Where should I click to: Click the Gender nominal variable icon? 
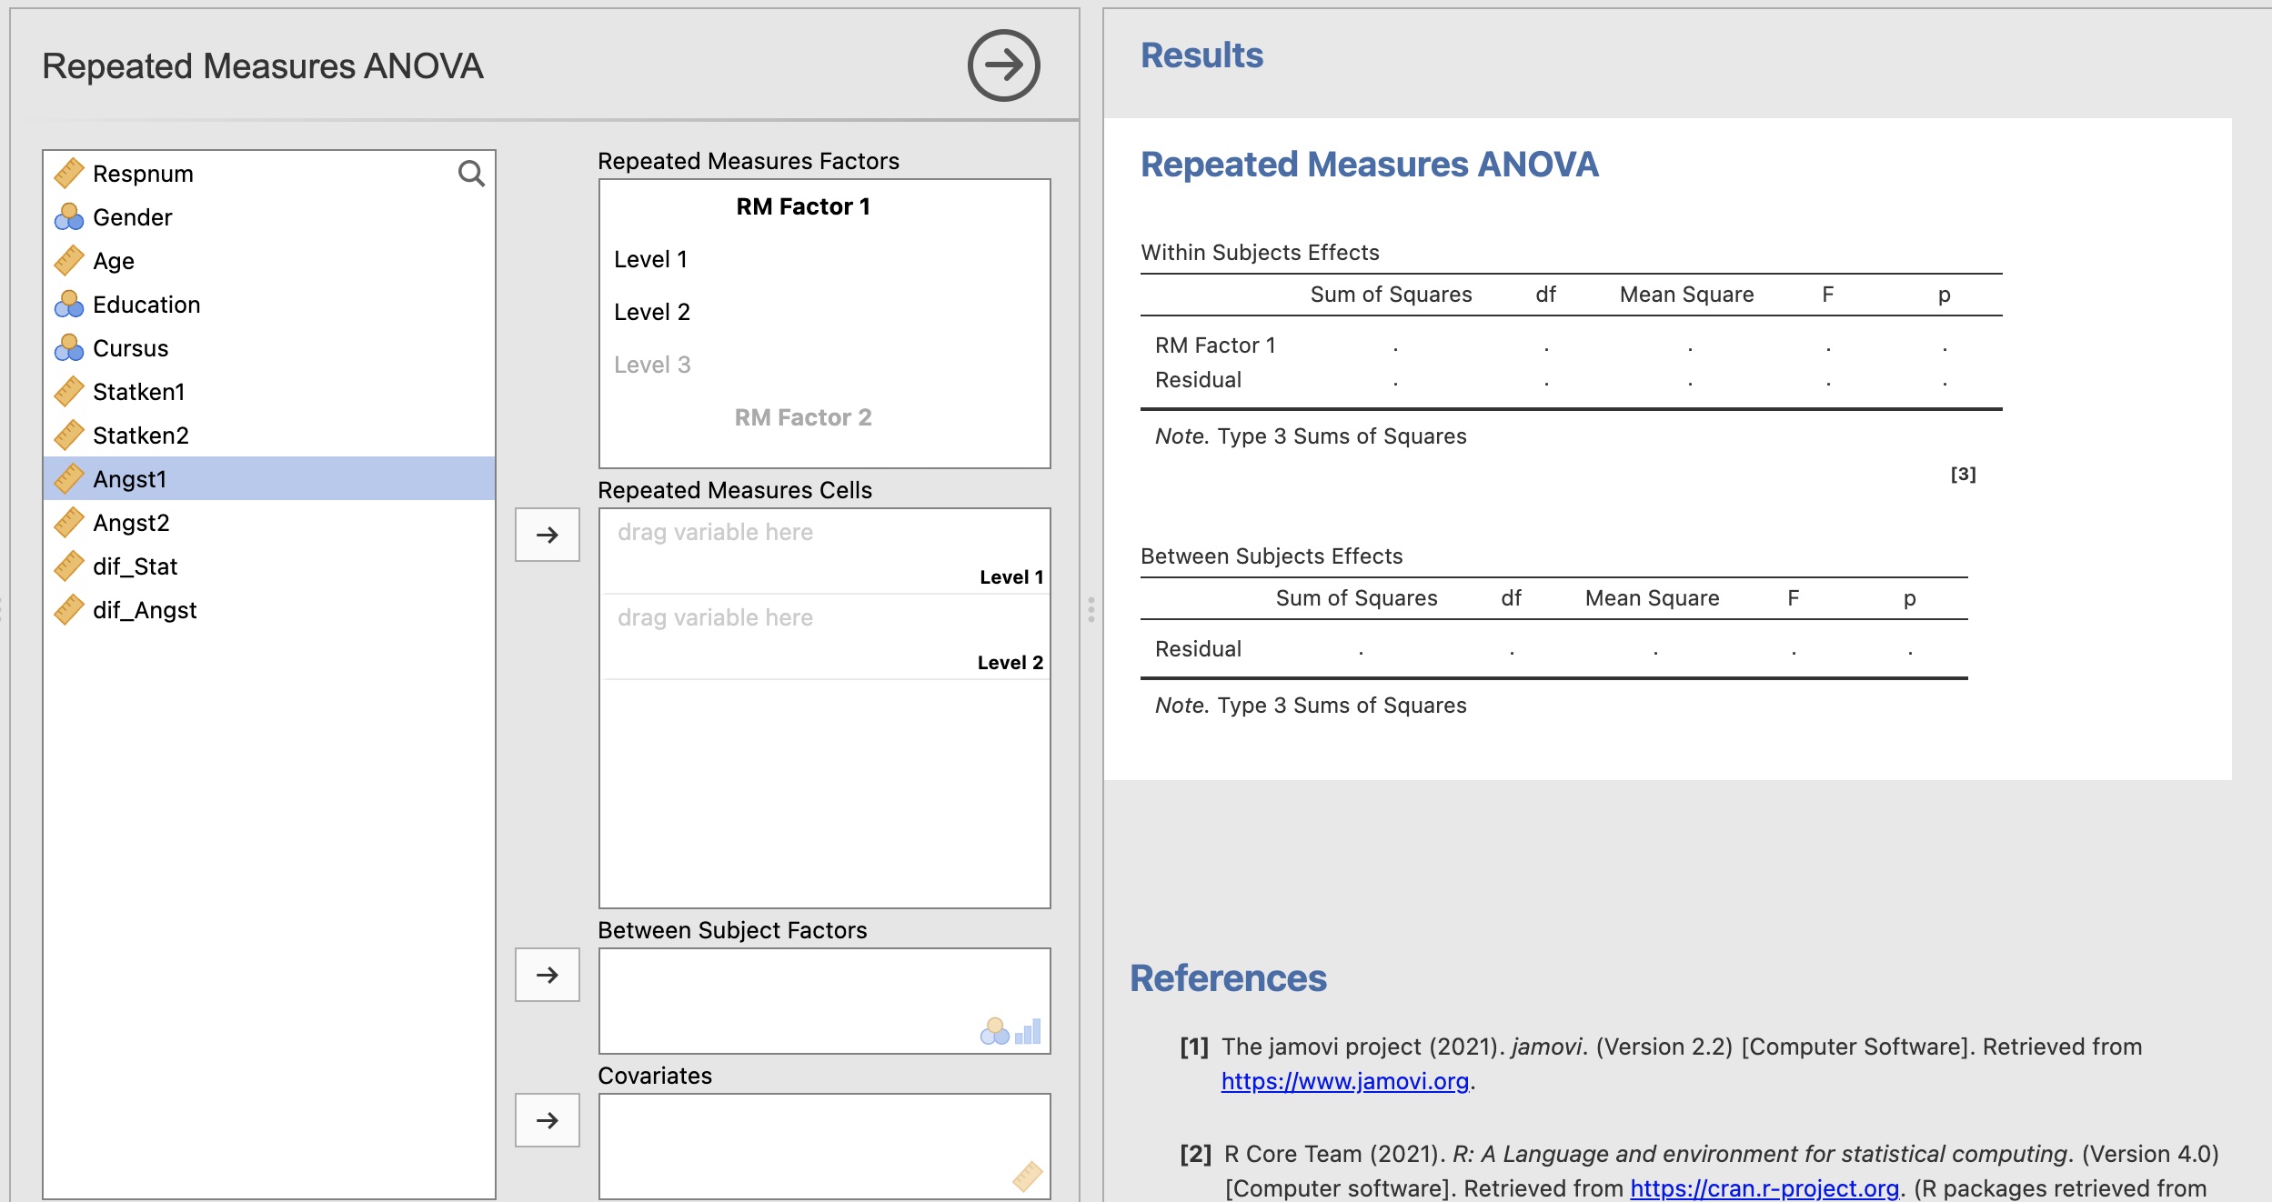pyautogui.click(x=68, y=217)
